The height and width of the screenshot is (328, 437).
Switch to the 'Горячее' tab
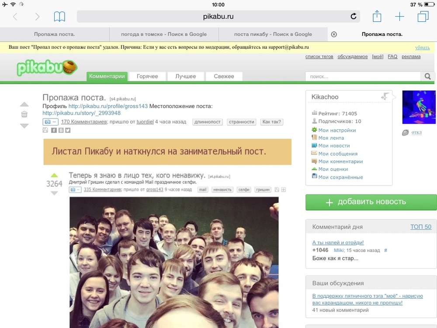pyautogui.click(x=147, y=76)
